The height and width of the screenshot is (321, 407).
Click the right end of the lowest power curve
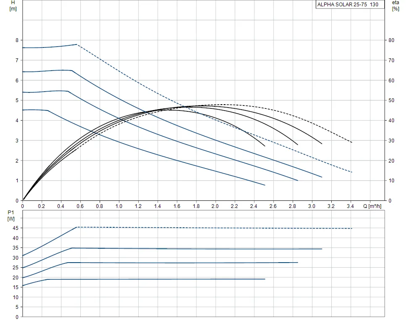point(265,279)
